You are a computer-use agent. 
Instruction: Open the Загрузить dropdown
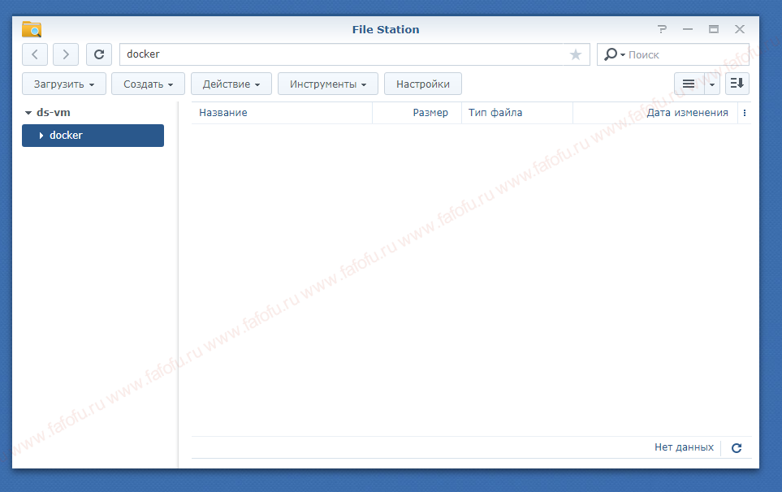[64, 84]
